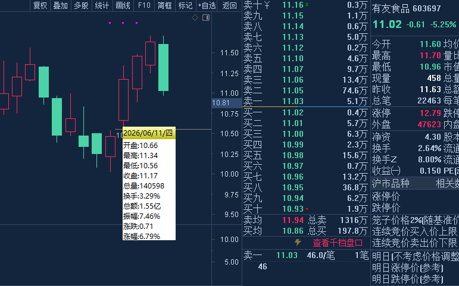Click 总笔 value 22463
The image size is (459, 286).
429,100
